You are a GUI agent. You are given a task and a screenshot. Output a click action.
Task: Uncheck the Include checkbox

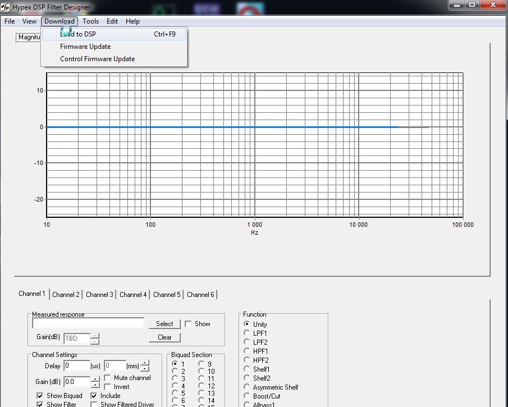(x=94, y=396)
